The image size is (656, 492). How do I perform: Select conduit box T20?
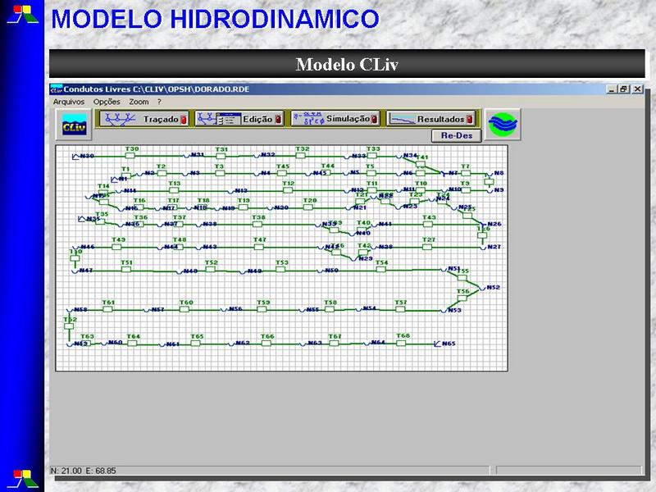(x=308, y=207)
